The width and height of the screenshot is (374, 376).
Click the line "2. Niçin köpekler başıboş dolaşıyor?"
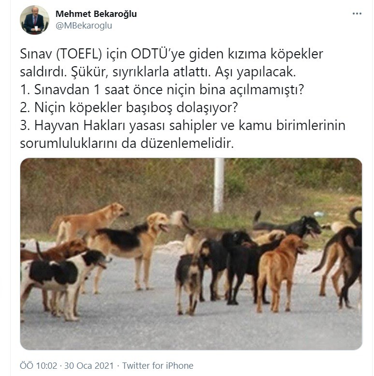129,107
